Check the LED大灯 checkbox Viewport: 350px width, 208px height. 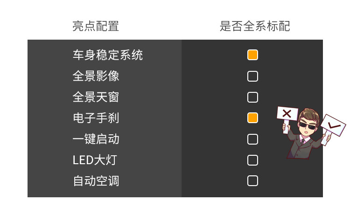coord(252,160)
